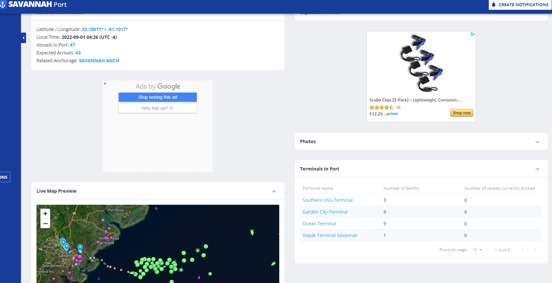Sort by Number of Berths column header
The height and width of the screenshot is (283, 552).
[x=401, y=188]
